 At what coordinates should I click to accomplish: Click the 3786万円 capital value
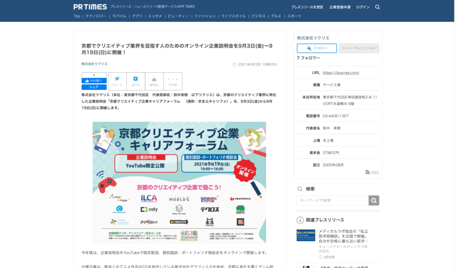pos(331,153)
